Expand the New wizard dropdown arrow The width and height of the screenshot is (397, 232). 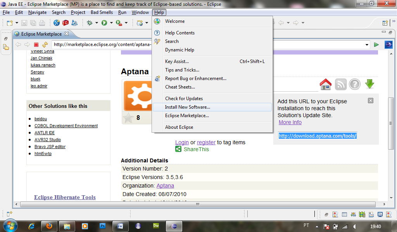point(16,23)
